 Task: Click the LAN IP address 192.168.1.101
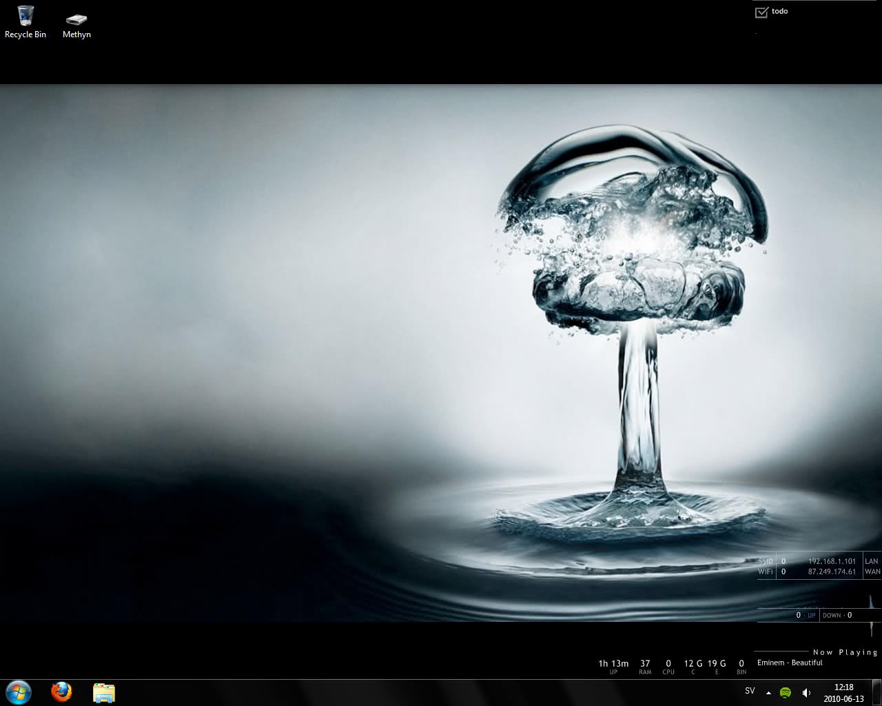tap(832, 561)
